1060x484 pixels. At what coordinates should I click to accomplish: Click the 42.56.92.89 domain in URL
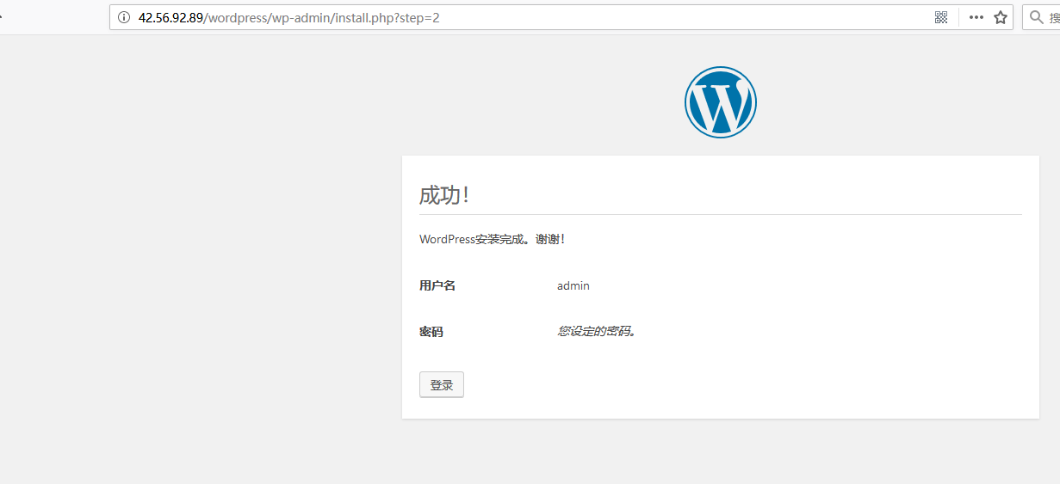(x=170, y=17)
